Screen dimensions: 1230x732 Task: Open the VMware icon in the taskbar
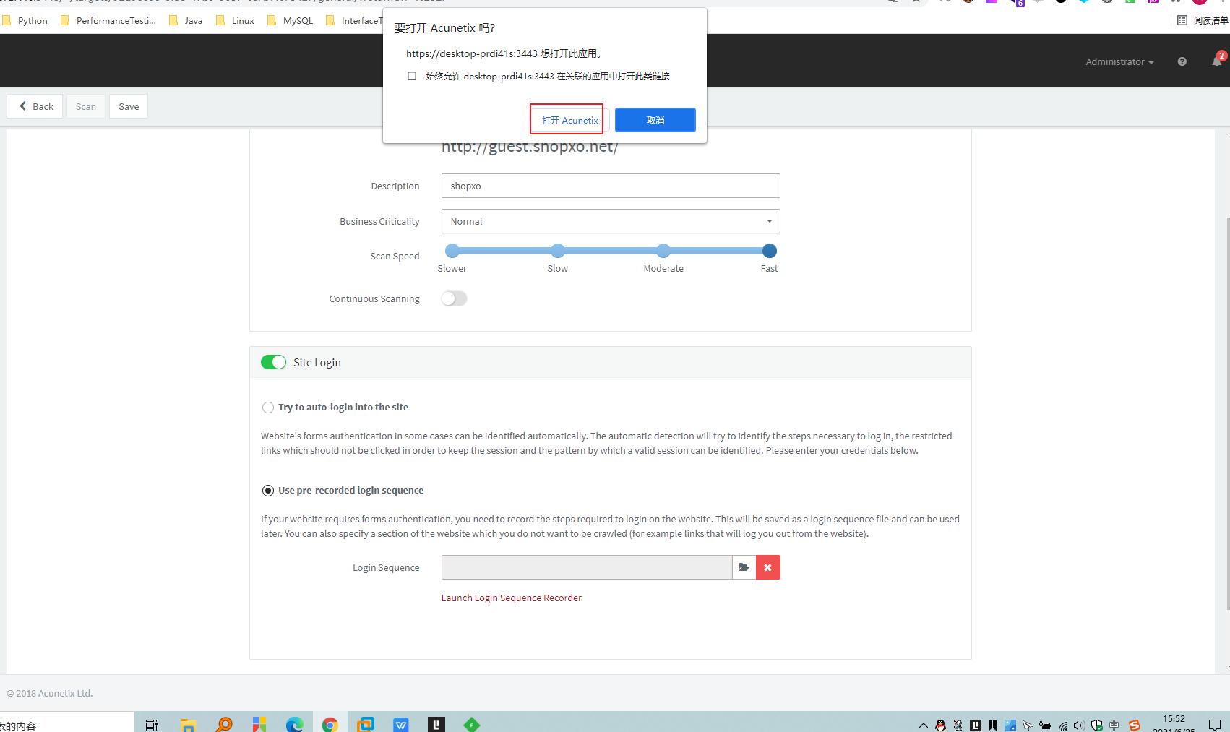[x=366, y=724]
